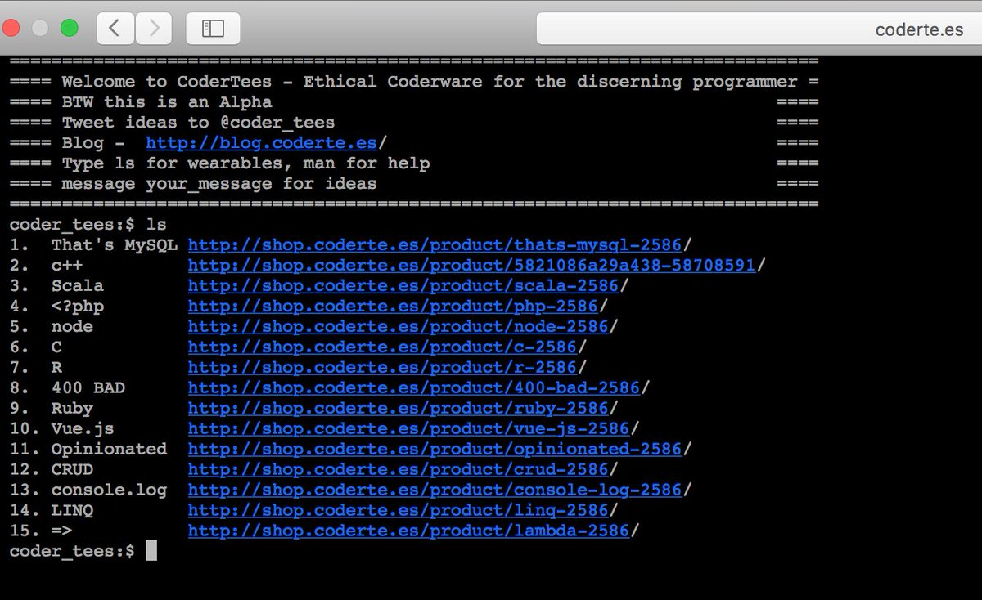Open the console-log-2586 product link
The image size is (982, 600).
(x=435, y=490)
